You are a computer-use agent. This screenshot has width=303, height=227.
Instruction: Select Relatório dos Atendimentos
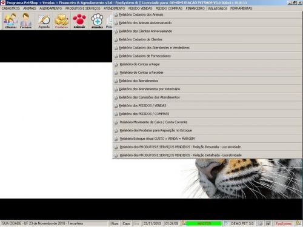pos(207,81)
